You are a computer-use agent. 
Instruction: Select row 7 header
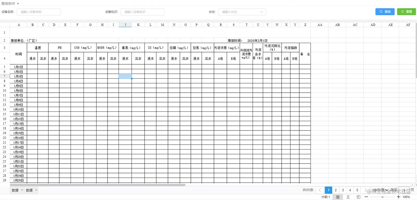click(x=5, y=76)
